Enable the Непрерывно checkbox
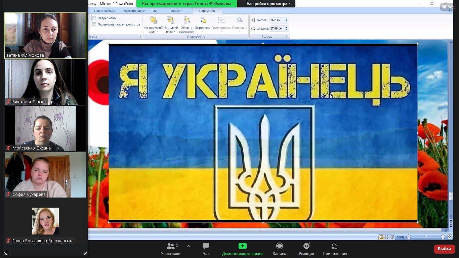The image size is (459, 258). (94, 18)
